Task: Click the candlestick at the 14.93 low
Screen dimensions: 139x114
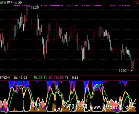Action: (x=132, y=66)
